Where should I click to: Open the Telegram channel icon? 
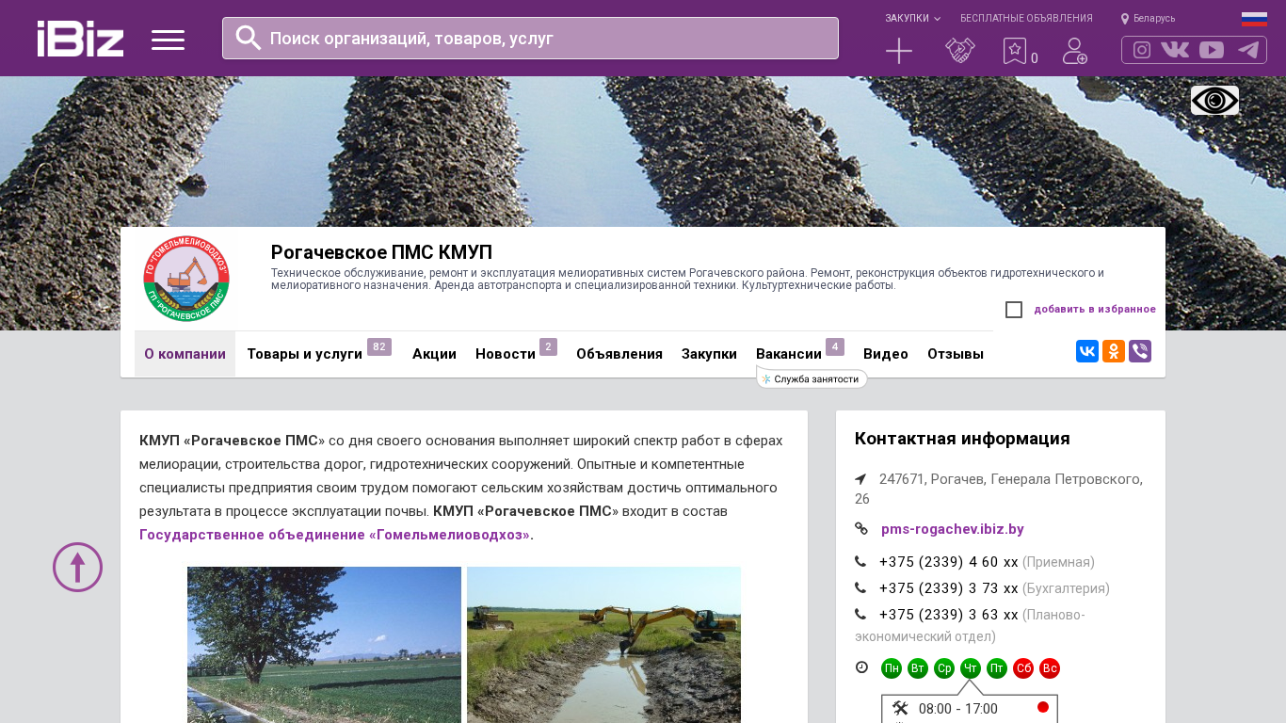pos(1248,50)
